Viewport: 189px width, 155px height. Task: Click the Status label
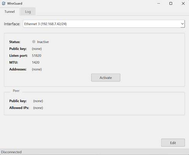[x=15, y=42]
